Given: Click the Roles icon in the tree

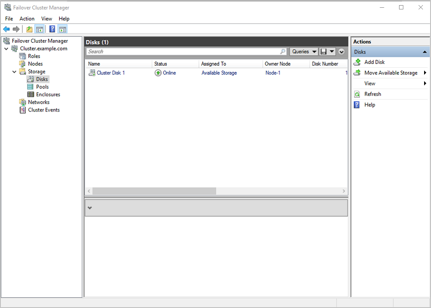Looking at the screenshot, I should pos(22,56).
